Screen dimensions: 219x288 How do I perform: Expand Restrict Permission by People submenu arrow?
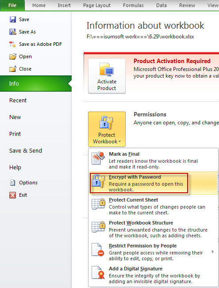click(x=213, y=252)
